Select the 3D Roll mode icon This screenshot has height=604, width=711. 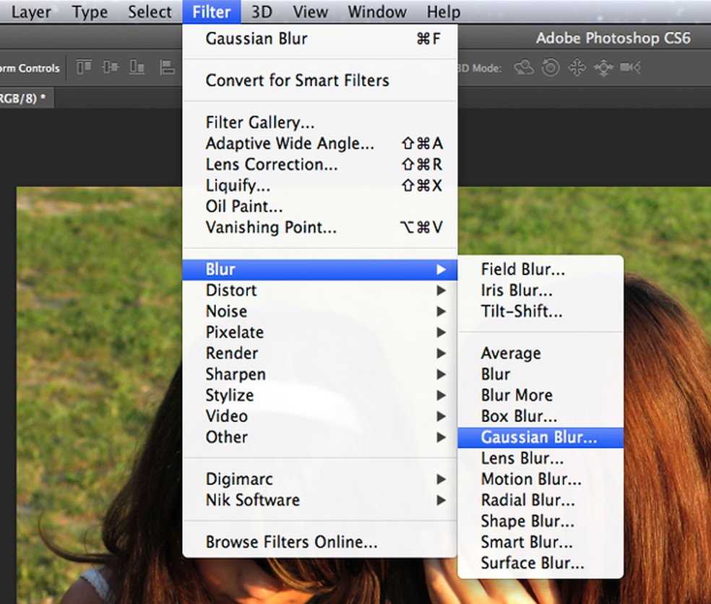pos(551,68)
